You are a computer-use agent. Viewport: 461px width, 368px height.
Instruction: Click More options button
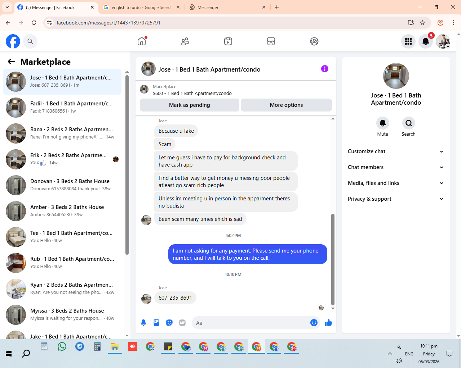[286, 105]
